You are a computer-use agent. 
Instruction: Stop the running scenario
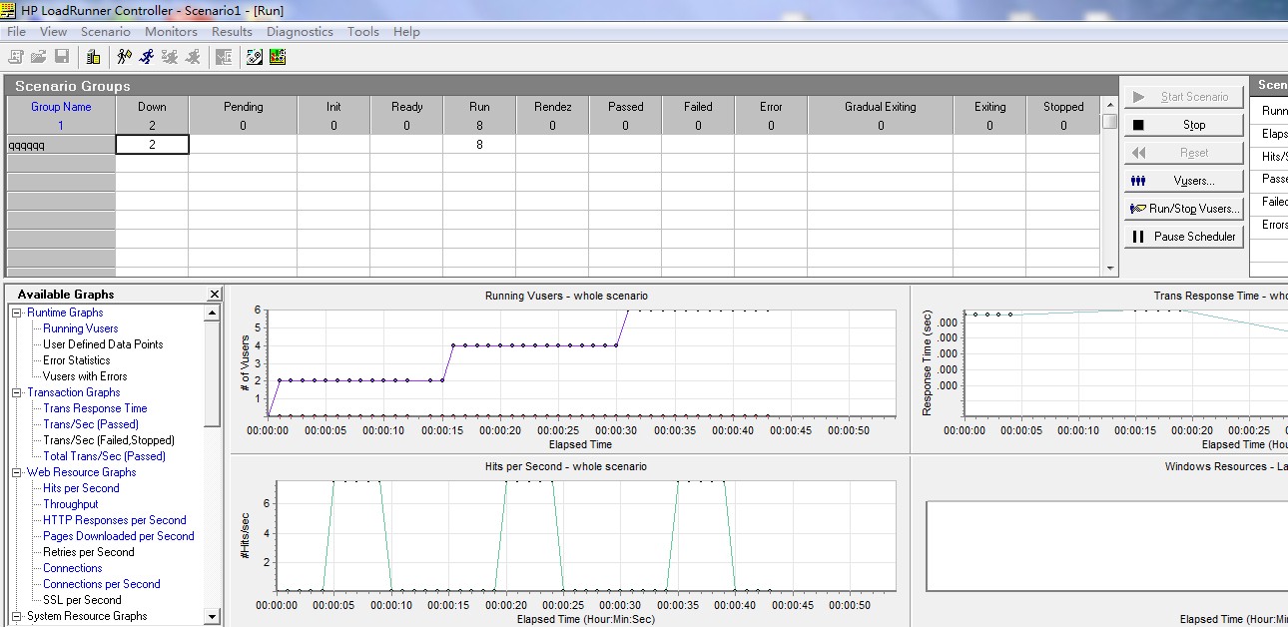coord(1184,125)
